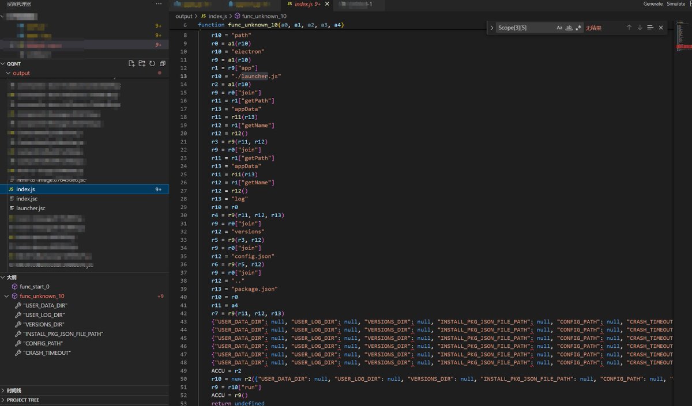Screen dimensions: 692x406
Task: Go to next search match
Action: point(640,28)
